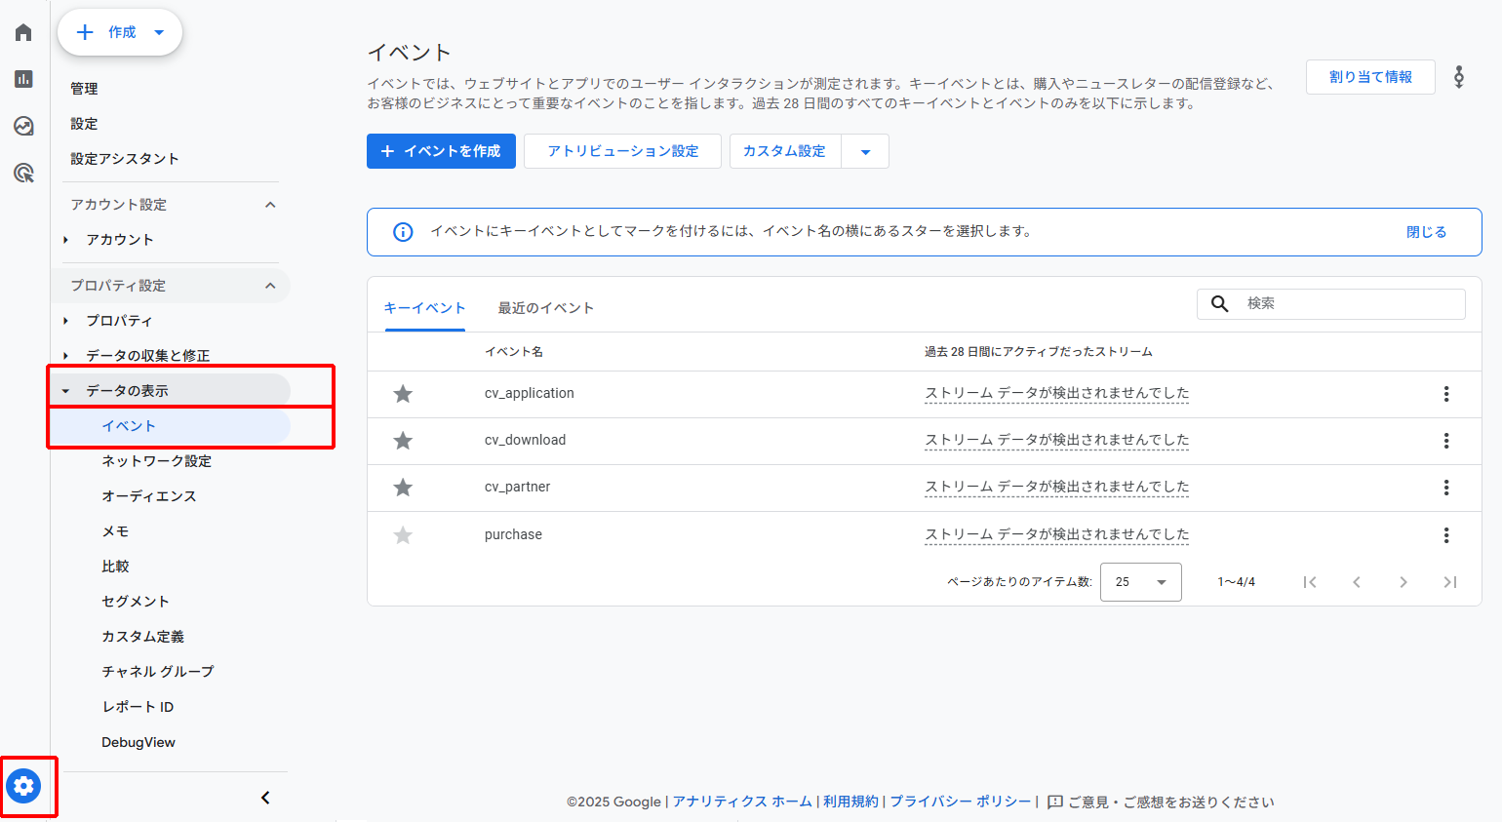Open the three-dot menu for purchase event
The image size is (1502, 822).
click(1446, 534)
